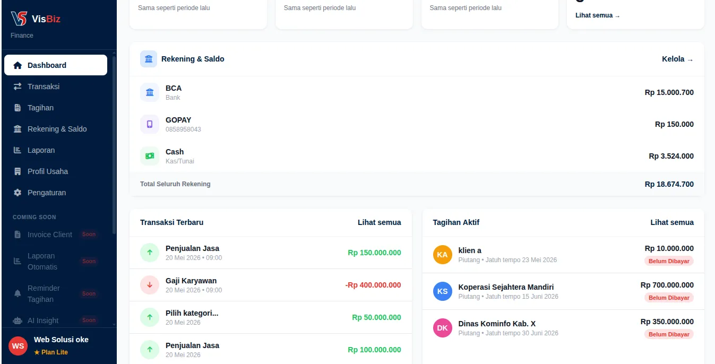This screenshot has height=364, width=715.
Task: Open Lihat semua in Tagihan Aktif
Action: [x=672, y=222]
